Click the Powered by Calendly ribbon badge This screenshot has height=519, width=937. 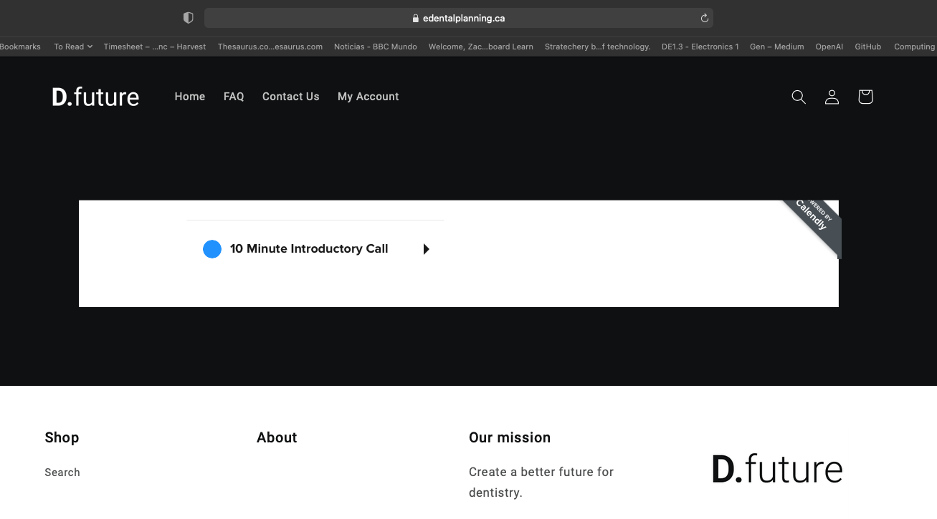[814, 218]
